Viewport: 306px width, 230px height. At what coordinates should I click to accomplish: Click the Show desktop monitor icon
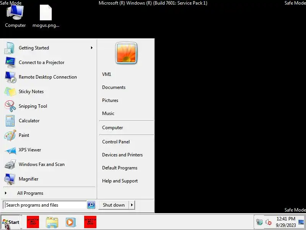click(301, 222)
